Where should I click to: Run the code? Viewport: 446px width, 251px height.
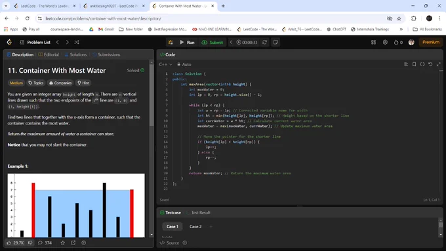tap(187, 43)
